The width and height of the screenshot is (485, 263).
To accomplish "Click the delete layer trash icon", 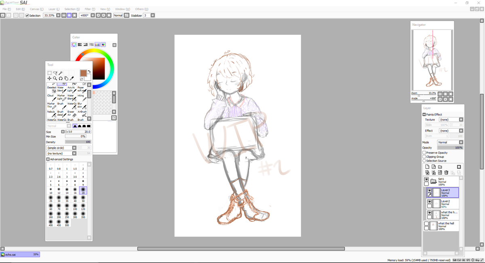I will [446, 173].
